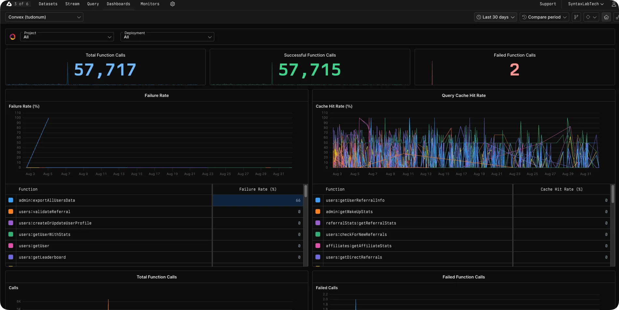Open the Monitors tab
The height and width of the screenshot is (310, 619).
point(150,4)
